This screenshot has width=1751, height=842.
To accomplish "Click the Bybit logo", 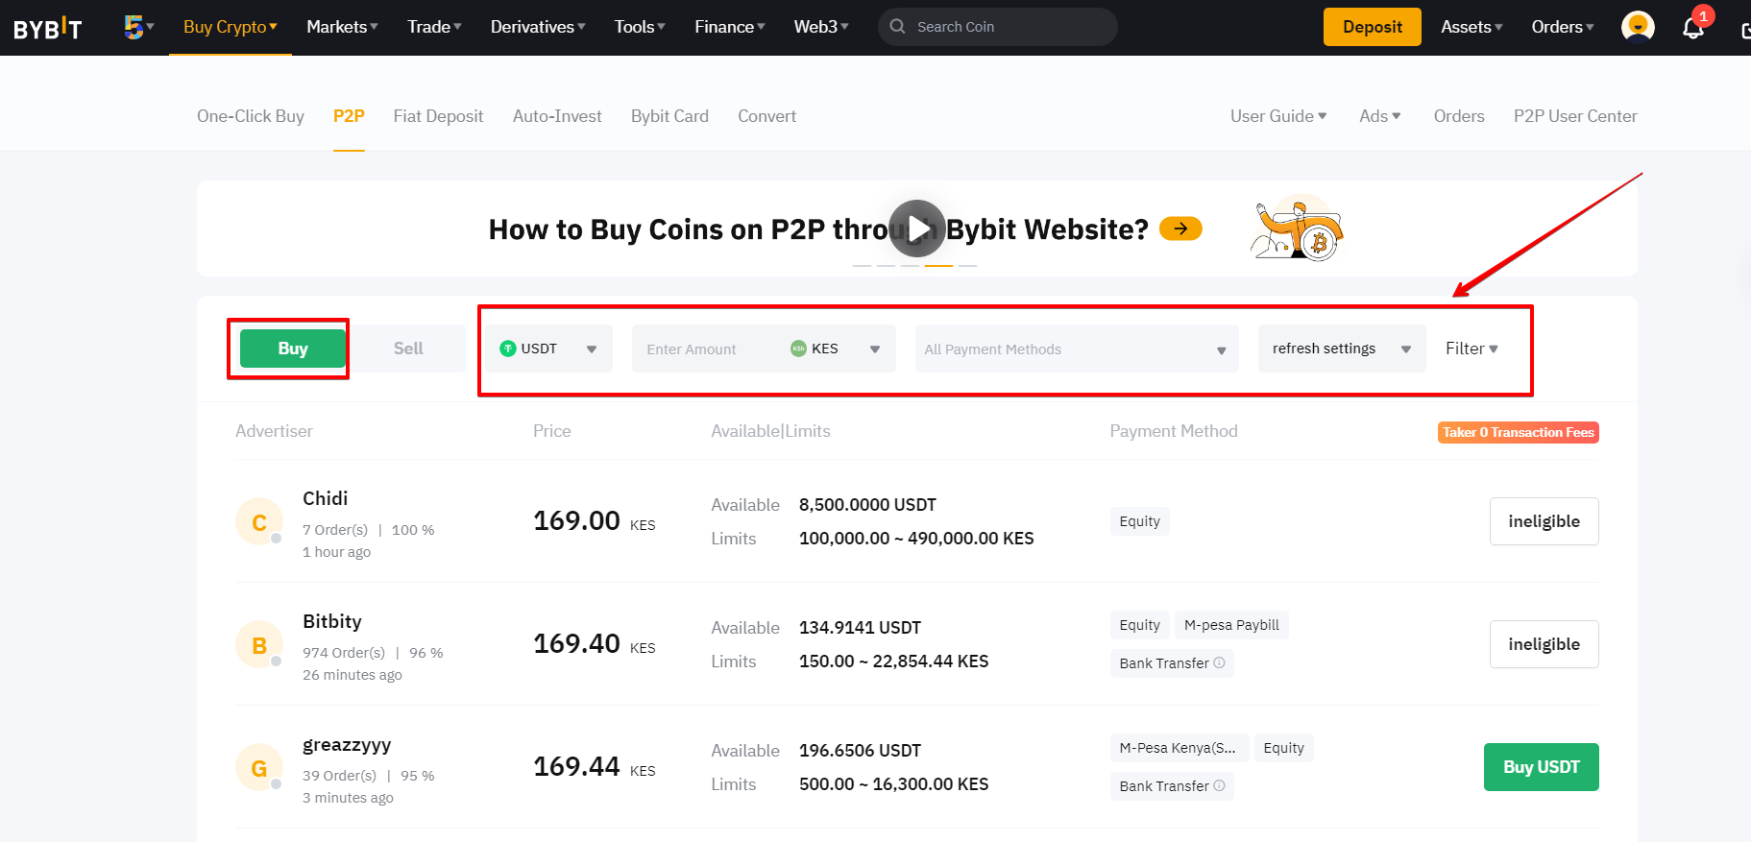I will click(x=47, y=28).
